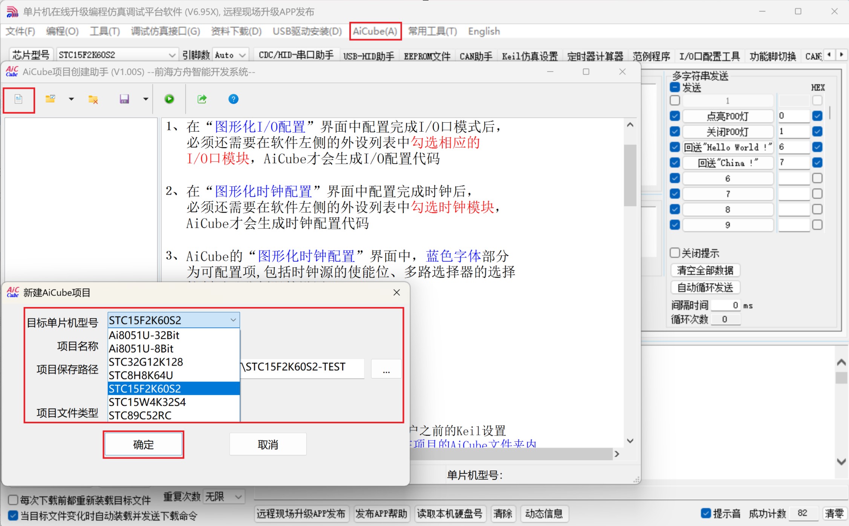Collapse the 目标单片机型号 dropdown arrow
Image resolution: width=849 pixels, height=526 pixels.
[233, 320]
